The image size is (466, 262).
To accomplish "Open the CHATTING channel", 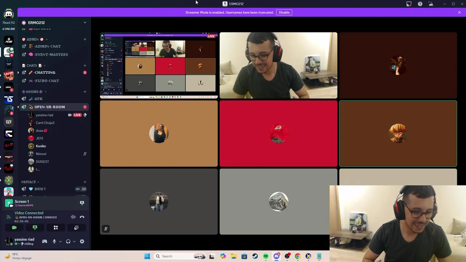I will pyautogui.click(x=54, y=72).
